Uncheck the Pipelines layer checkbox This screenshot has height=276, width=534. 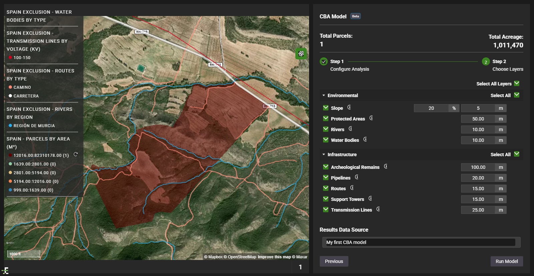tap(326, 178)
